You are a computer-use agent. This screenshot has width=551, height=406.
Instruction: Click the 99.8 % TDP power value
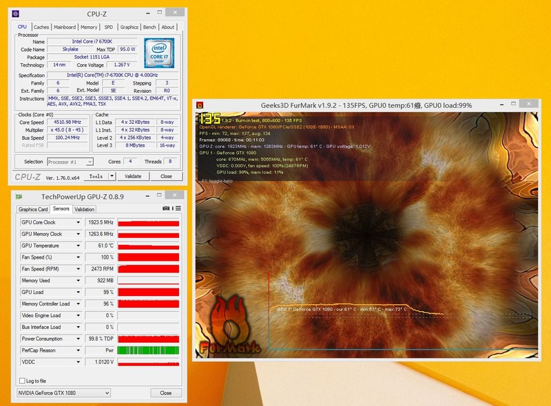point(100,339)
